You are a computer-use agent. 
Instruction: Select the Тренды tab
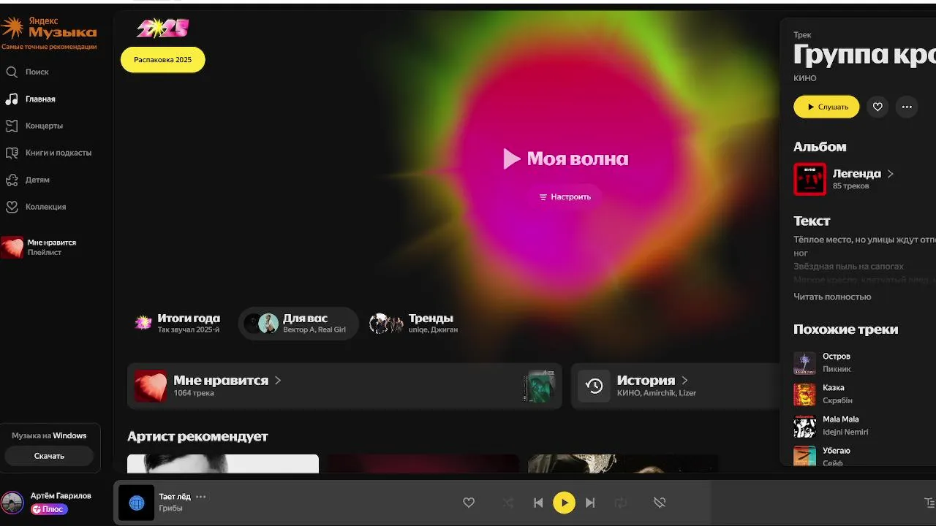coord(414,323)
